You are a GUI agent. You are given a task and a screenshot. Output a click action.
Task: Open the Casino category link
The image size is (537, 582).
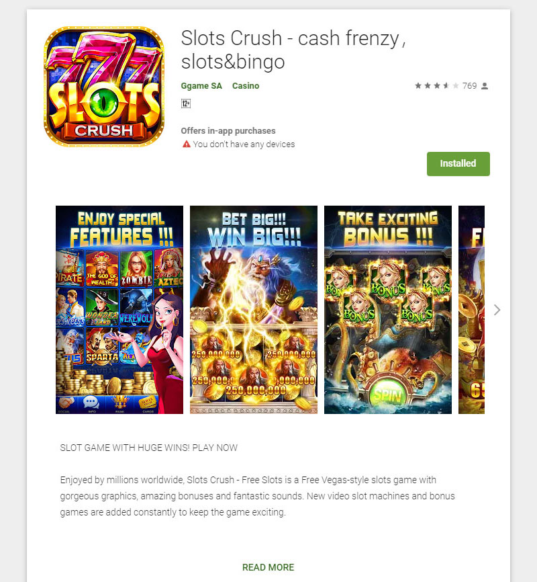246,86
